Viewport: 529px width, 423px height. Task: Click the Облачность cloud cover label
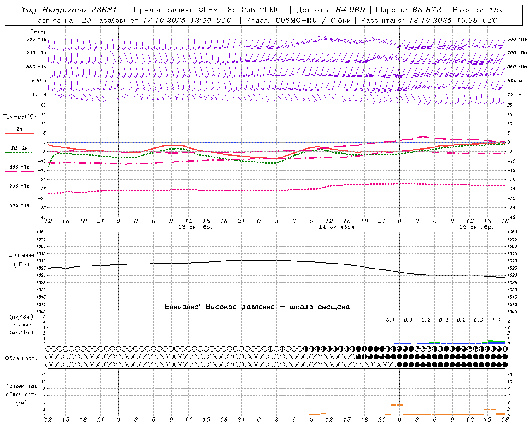click(x=21, y=358)
